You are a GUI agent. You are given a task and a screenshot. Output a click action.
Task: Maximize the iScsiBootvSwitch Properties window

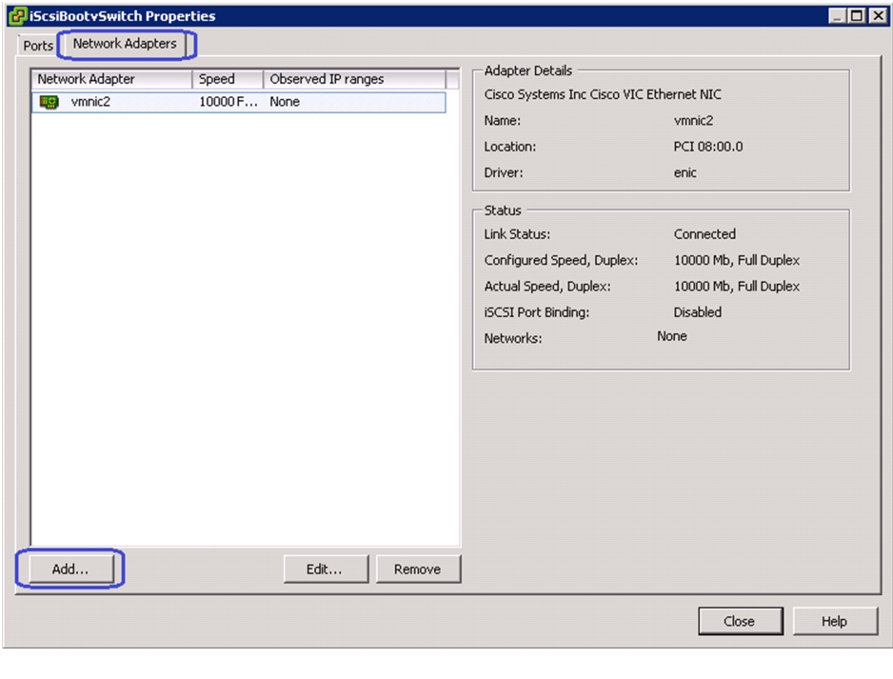[x=857, y=16]
